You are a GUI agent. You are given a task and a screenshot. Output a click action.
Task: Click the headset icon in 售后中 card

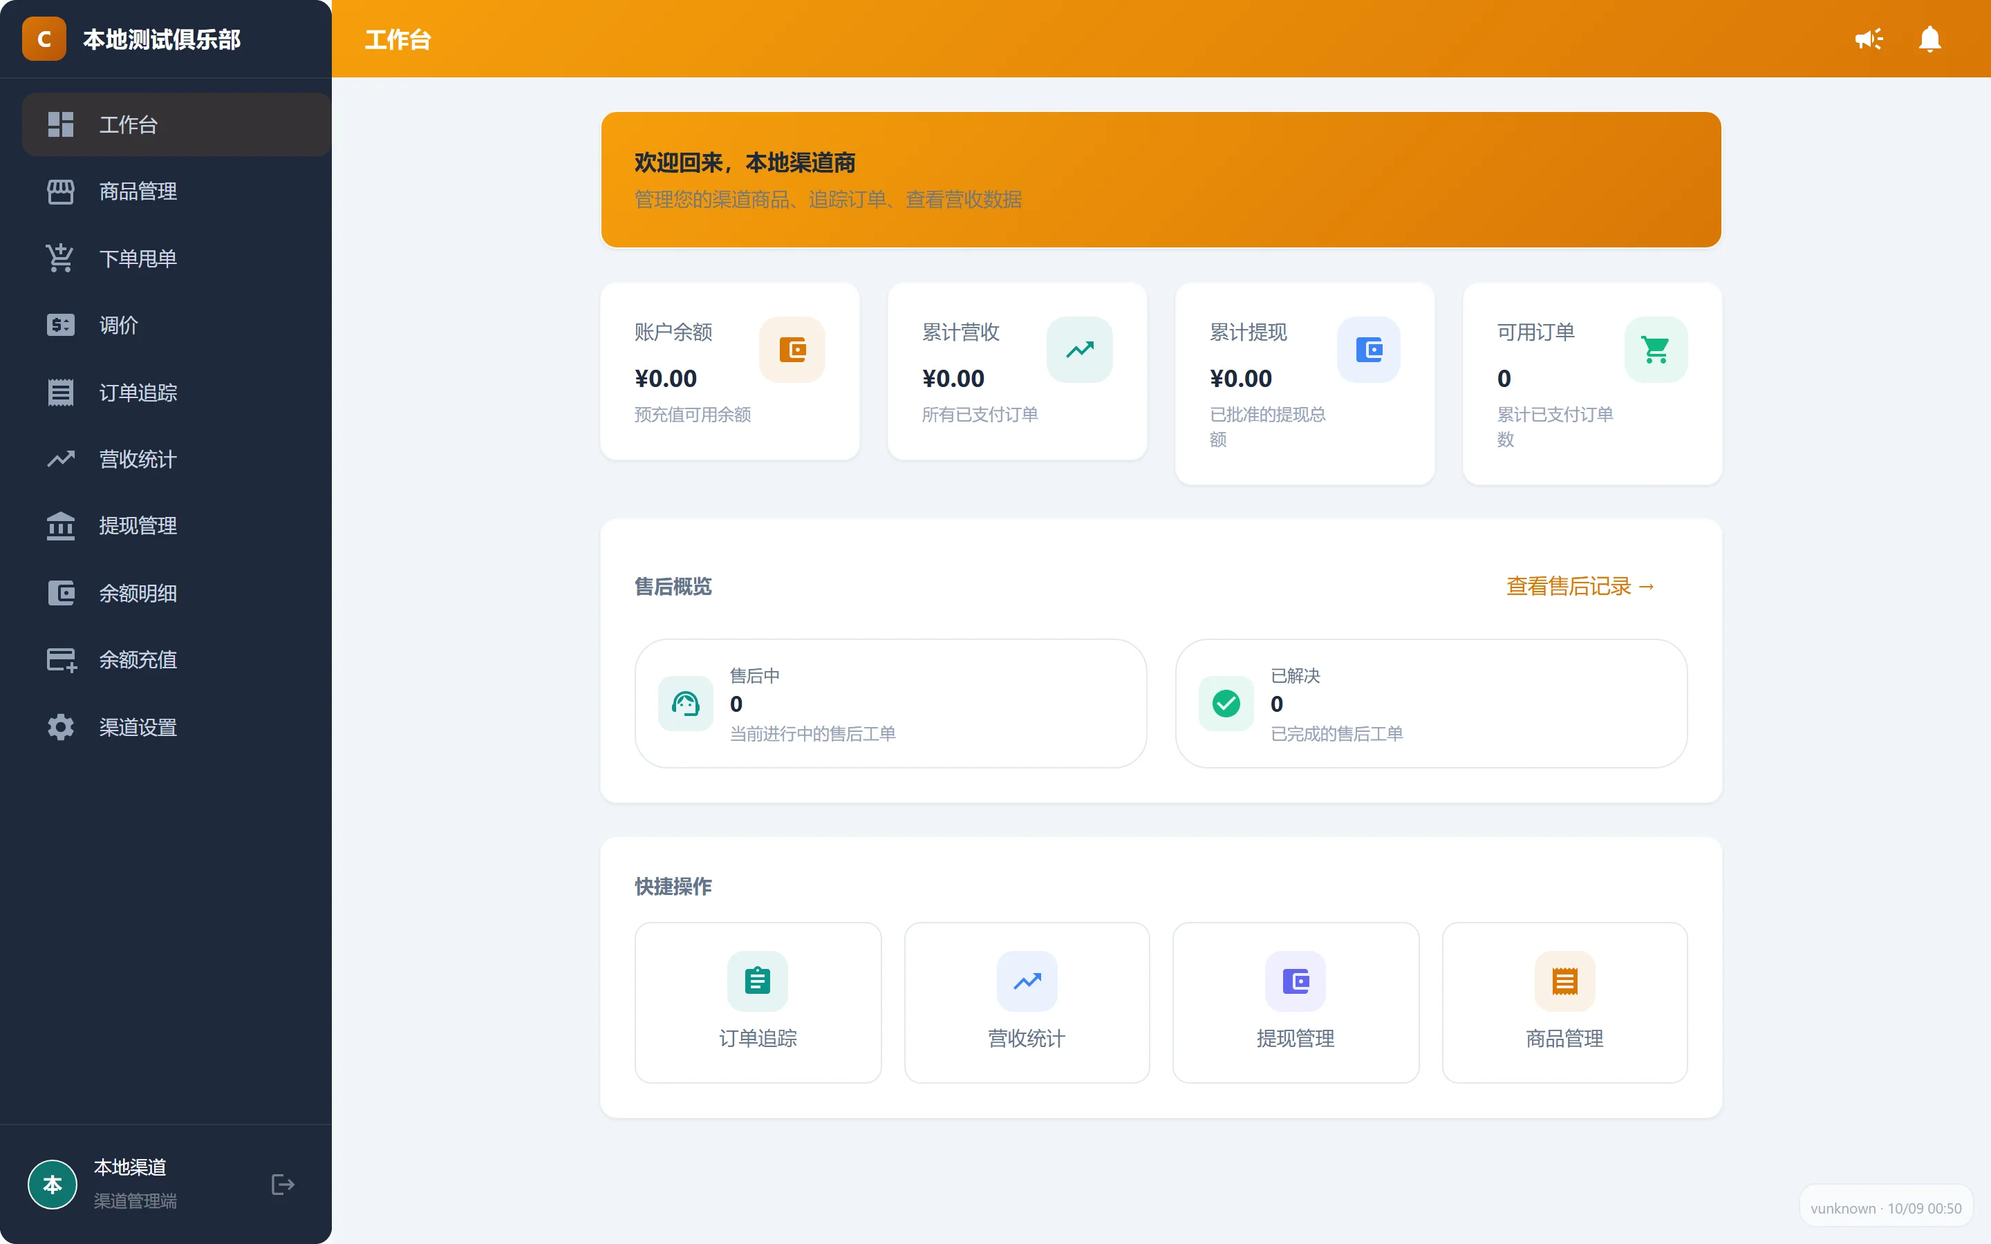(685, 704)
